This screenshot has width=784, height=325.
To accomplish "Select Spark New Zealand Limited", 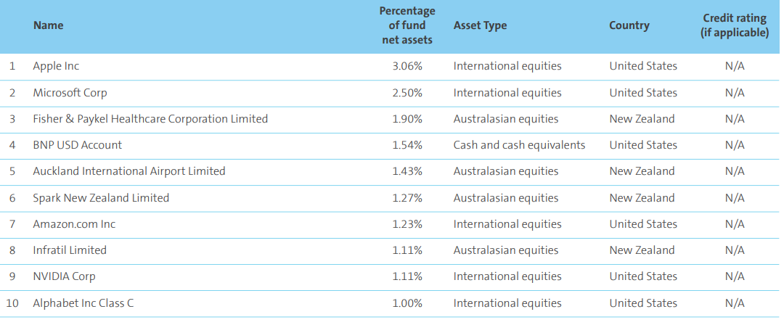I will [101, 198].
